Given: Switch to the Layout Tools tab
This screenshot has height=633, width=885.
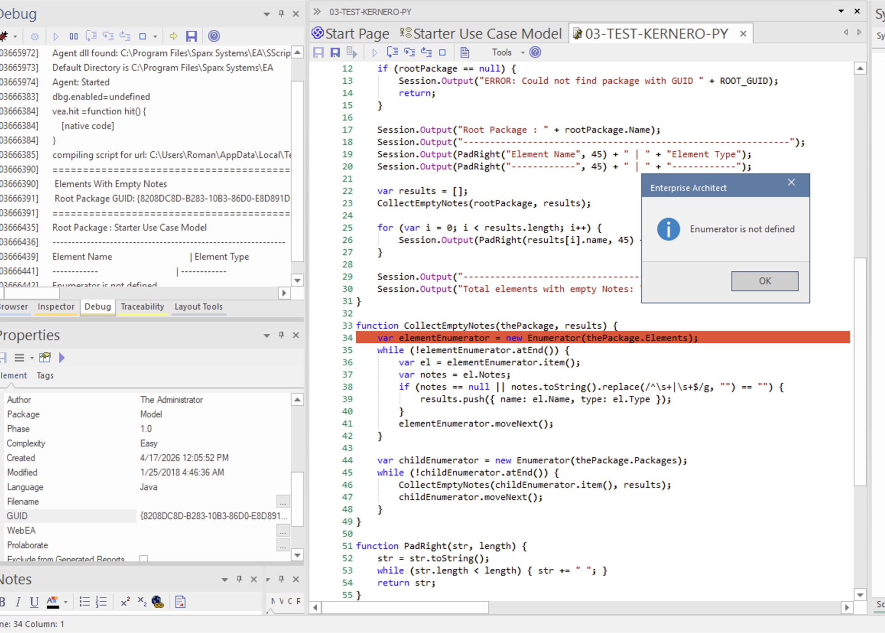Looking at the screenshot, I should [x=198, y=307].
